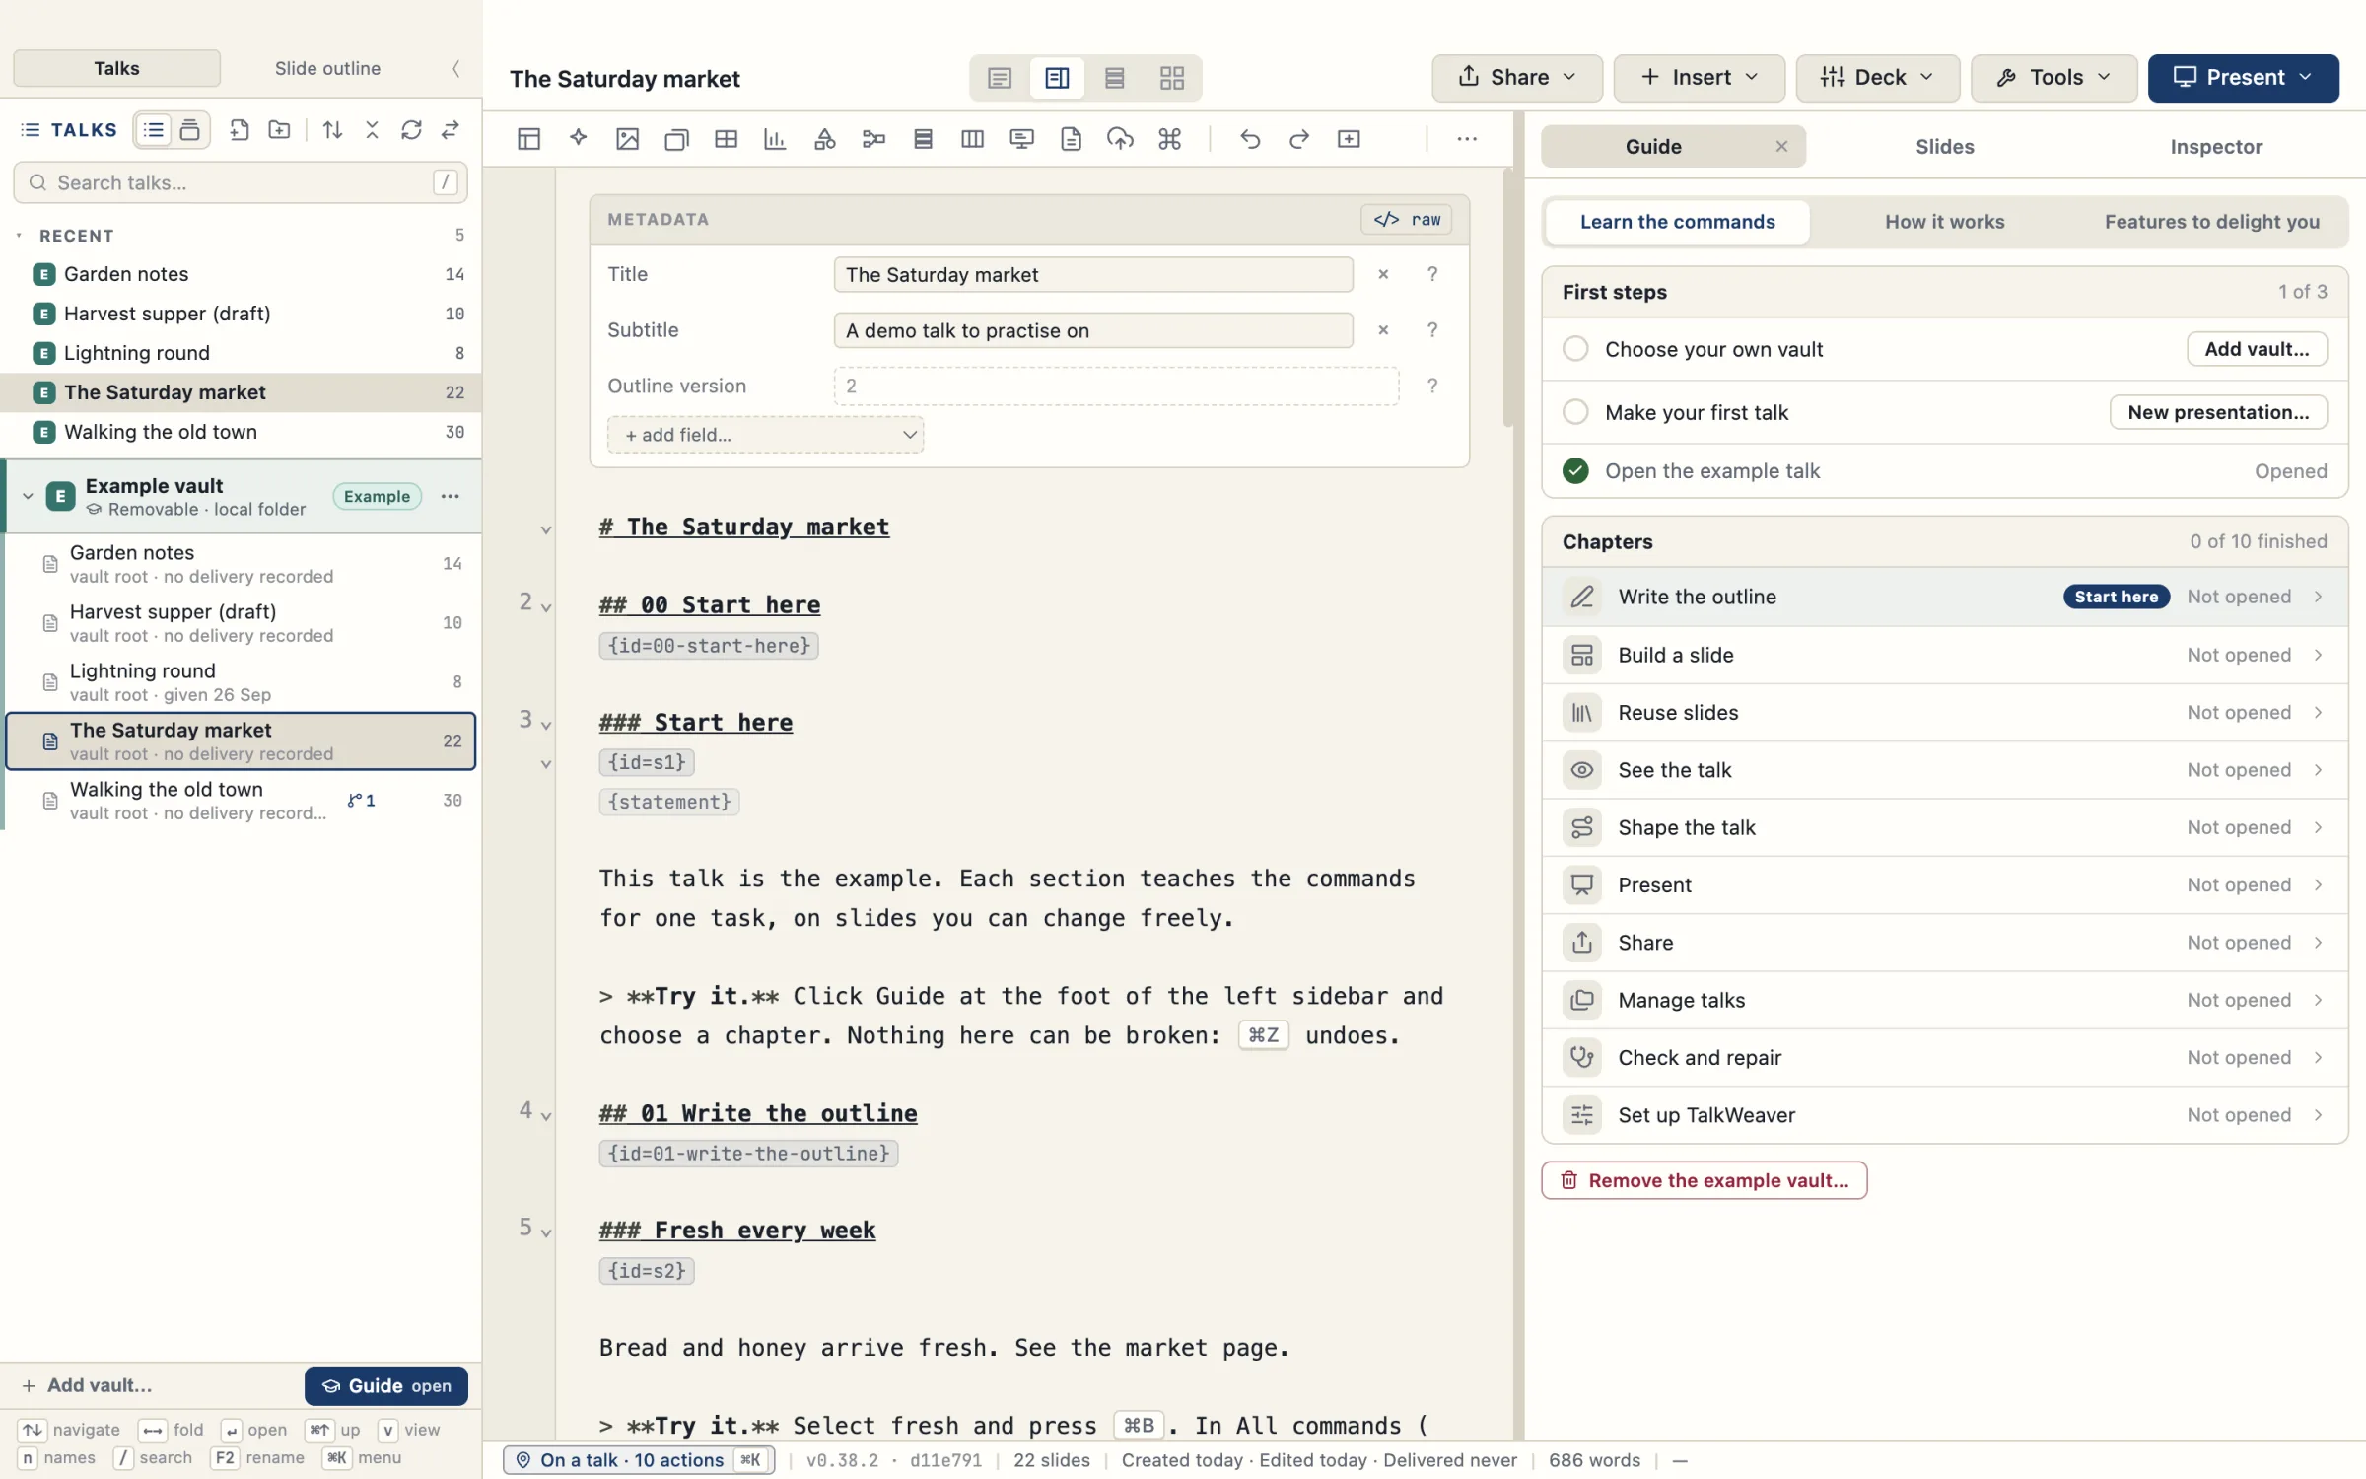2366x1479 pixels.
Task: Switch to the Slides panel tab
Action: pos(1944,147)
